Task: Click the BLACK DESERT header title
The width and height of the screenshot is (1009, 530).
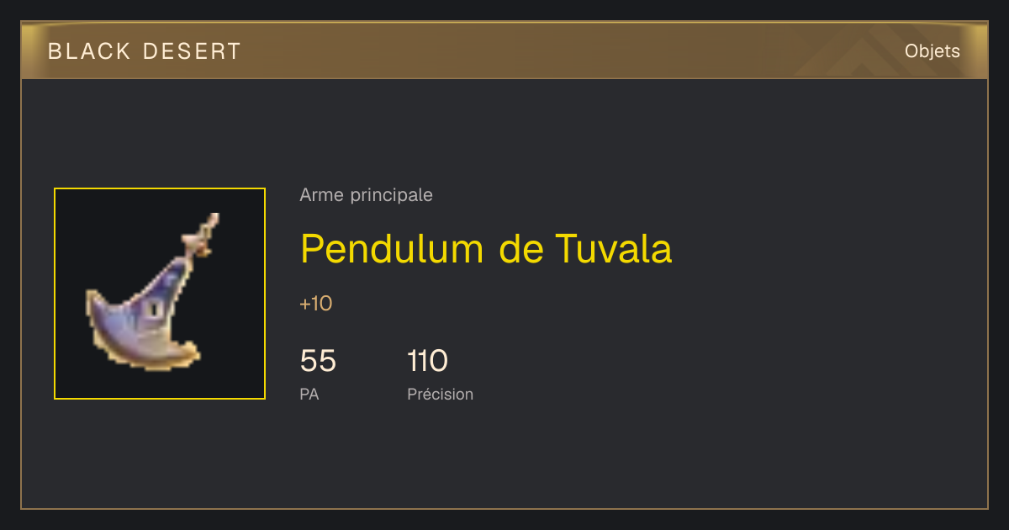Action: click(x=145, y=51)
